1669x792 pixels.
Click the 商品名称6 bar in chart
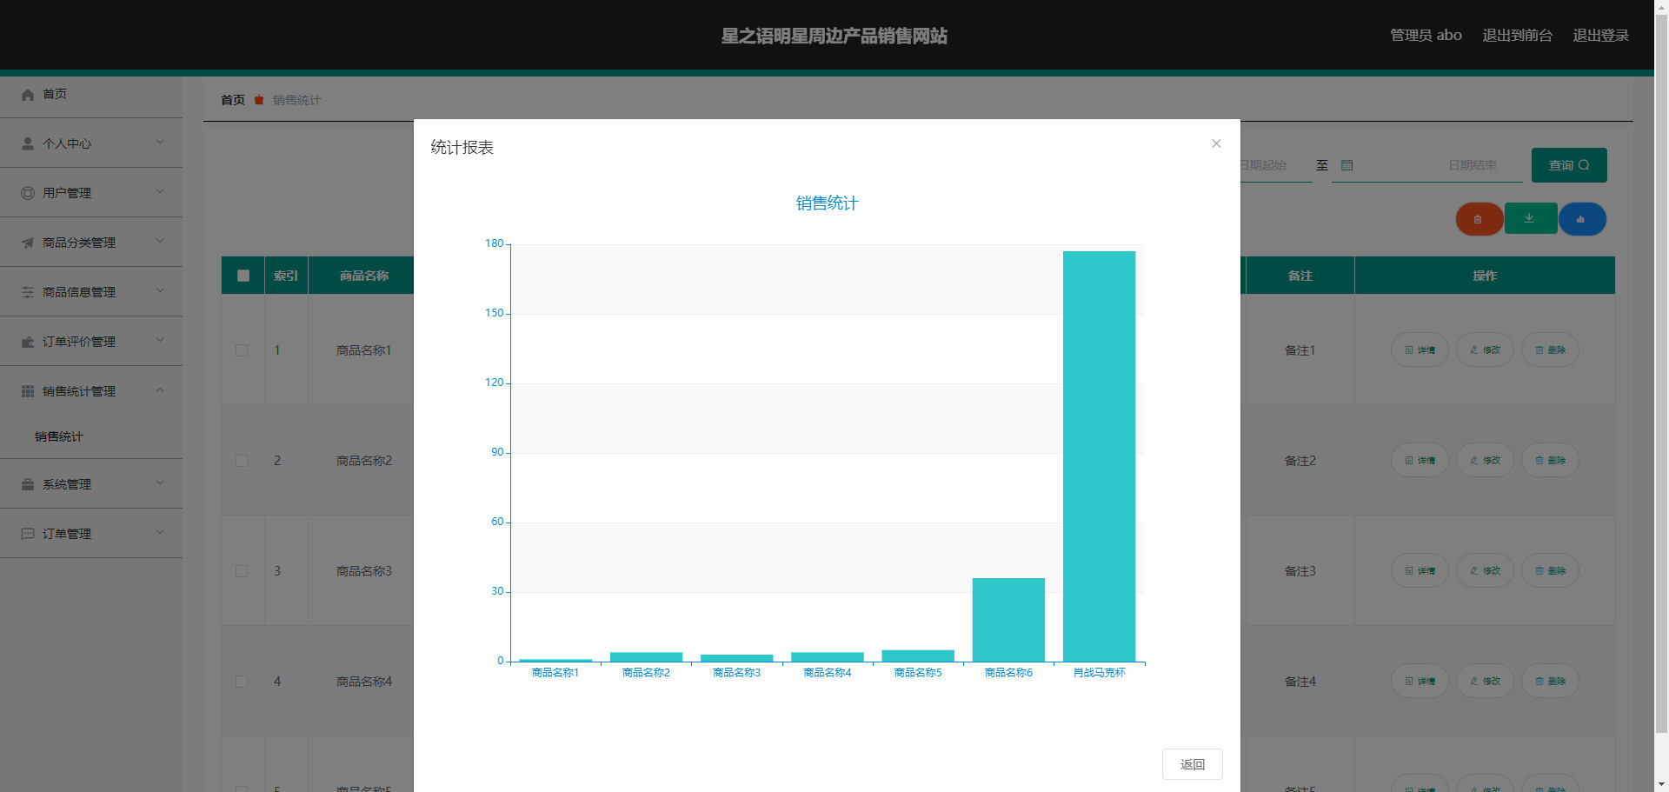1008,620
